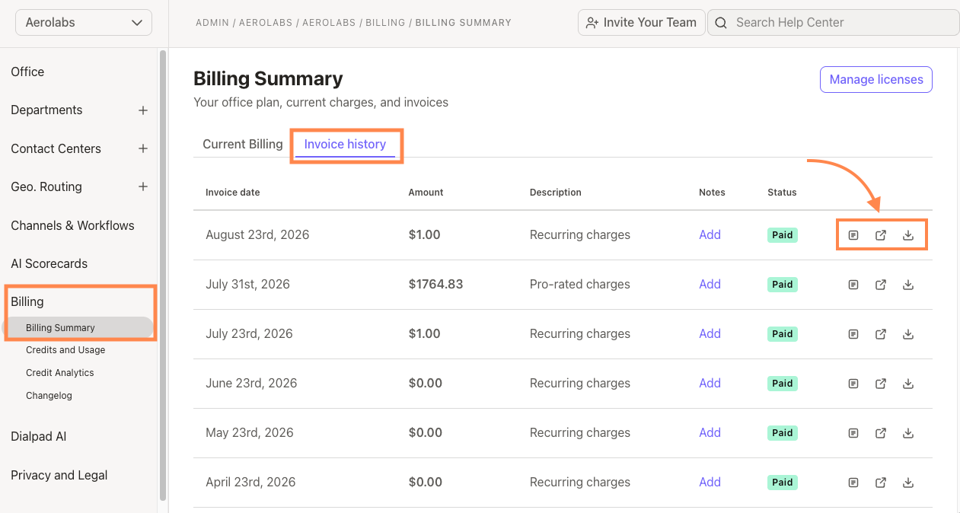Go to Contact Centers section
Viewport: 960px width, 513px height.
click(x=56, y=148)
